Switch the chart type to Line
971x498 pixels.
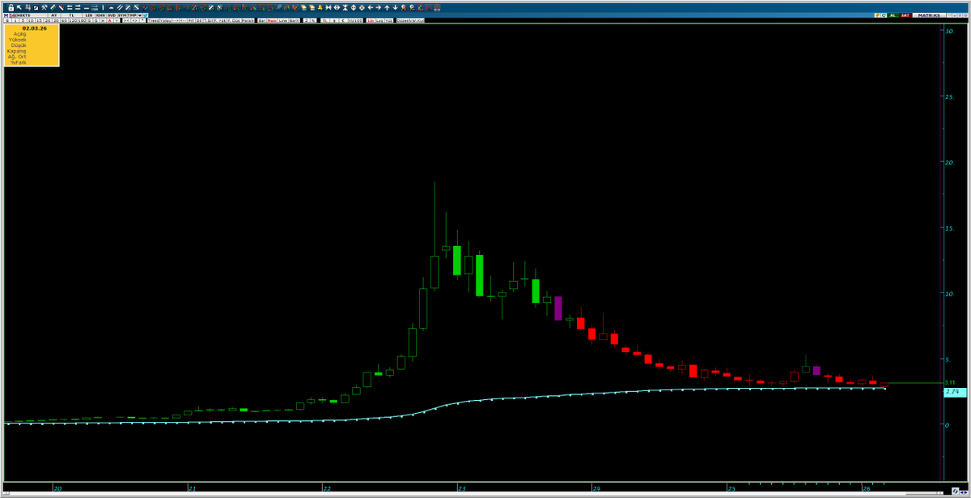tap(284, 20)
